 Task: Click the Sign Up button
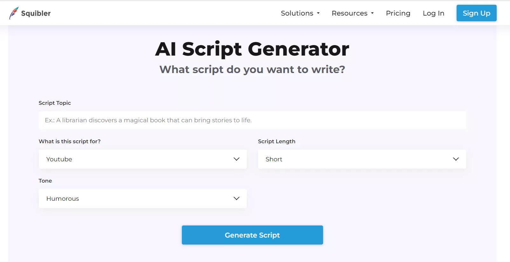476,13
